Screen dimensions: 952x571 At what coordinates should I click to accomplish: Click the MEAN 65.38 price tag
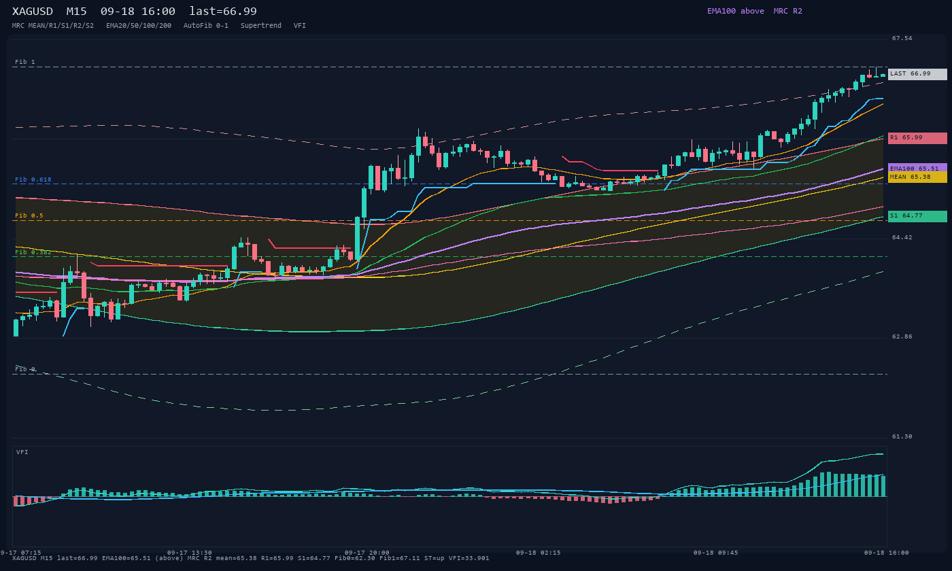917,177
